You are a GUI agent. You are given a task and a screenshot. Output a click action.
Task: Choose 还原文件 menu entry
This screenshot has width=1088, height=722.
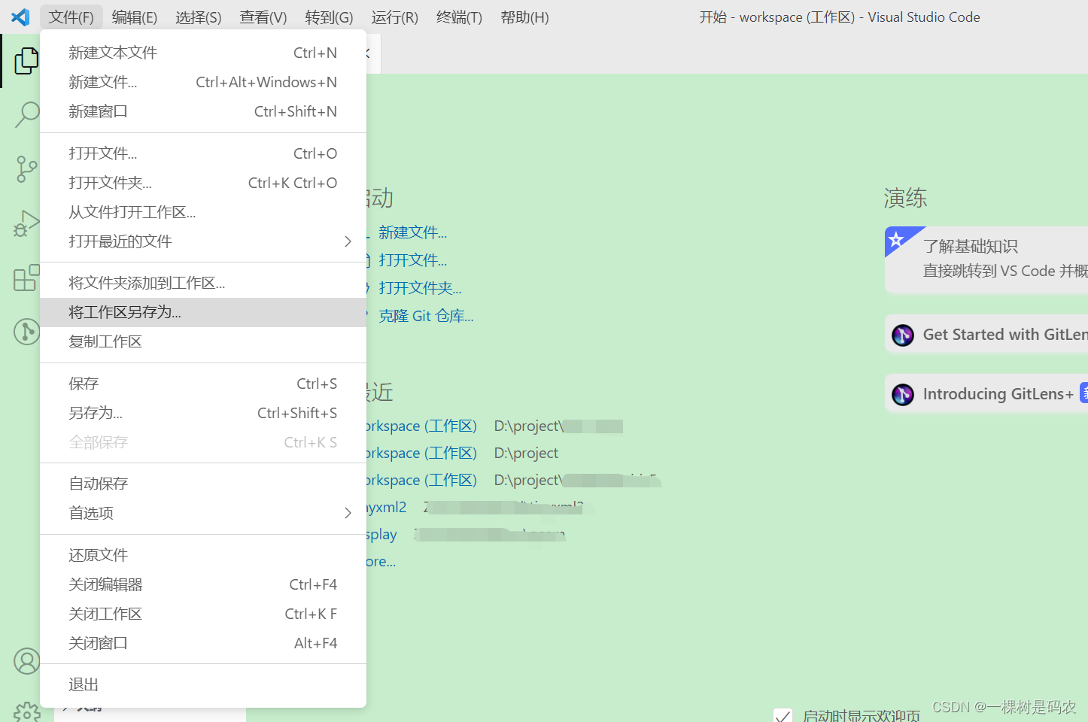[203, 555]
